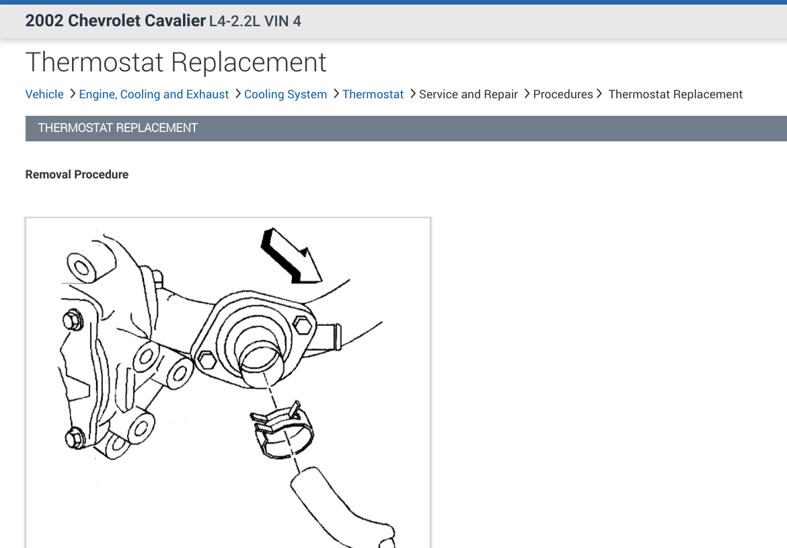Open the thermostat housing diagram image
The height and width of the screenshot is (548, 787).
pos(229,383)
